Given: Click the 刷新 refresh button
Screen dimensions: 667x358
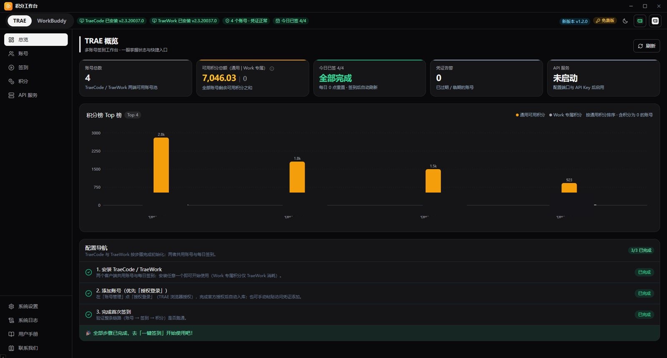Looking at the screenshot, I should 647,46.
